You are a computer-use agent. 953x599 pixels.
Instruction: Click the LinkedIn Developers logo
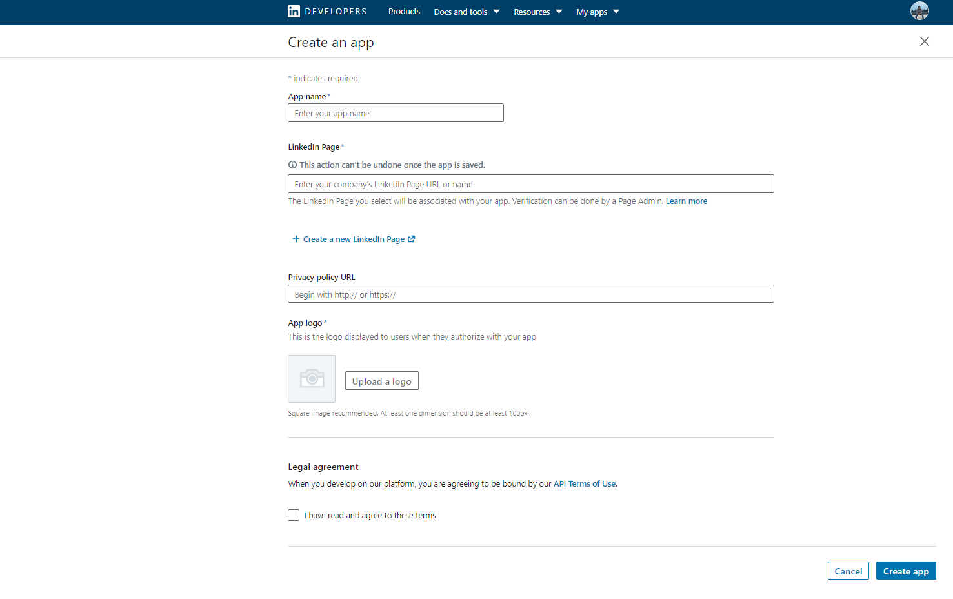pos(327,12)
